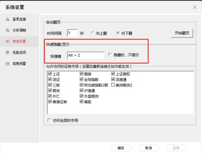Image resolution: width=202 pixels, height=153 pixels.
Task: Enable 隐藏时，不提示 checkbox
Action: [110, 55]
